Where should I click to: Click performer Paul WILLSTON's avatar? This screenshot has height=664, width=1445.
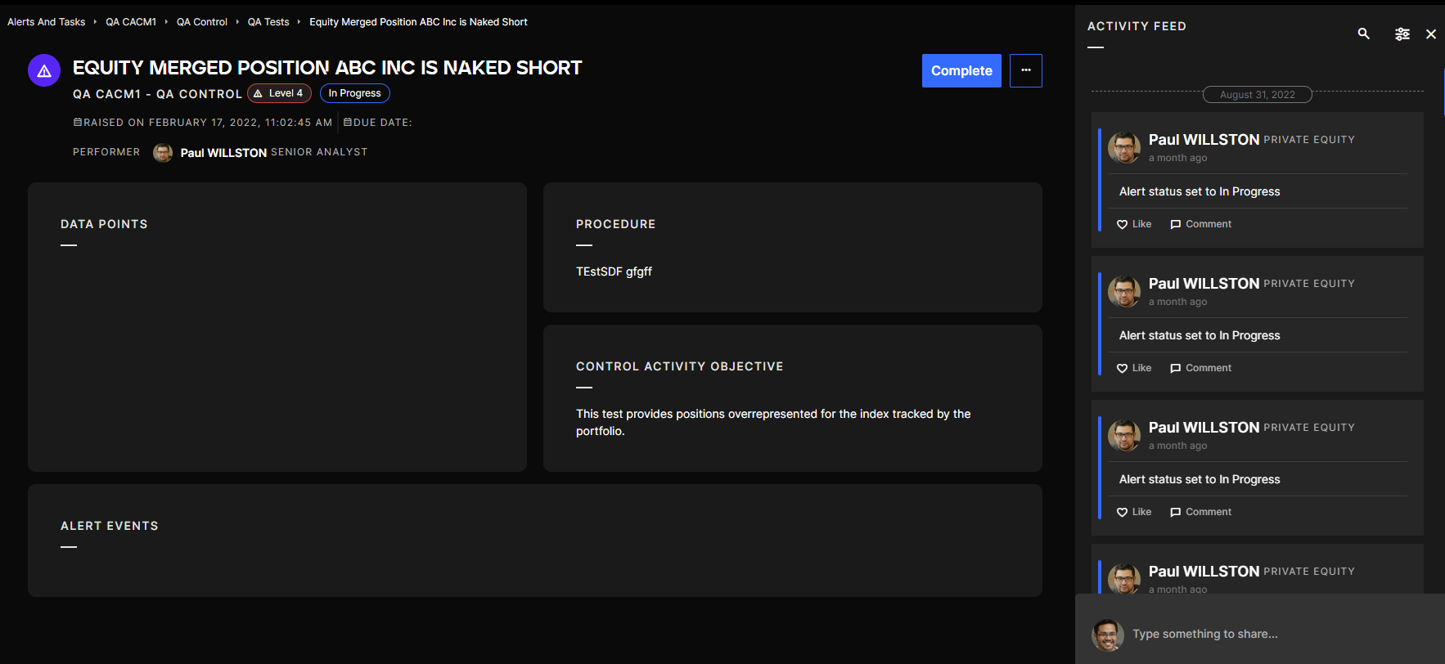click(163, 153)
